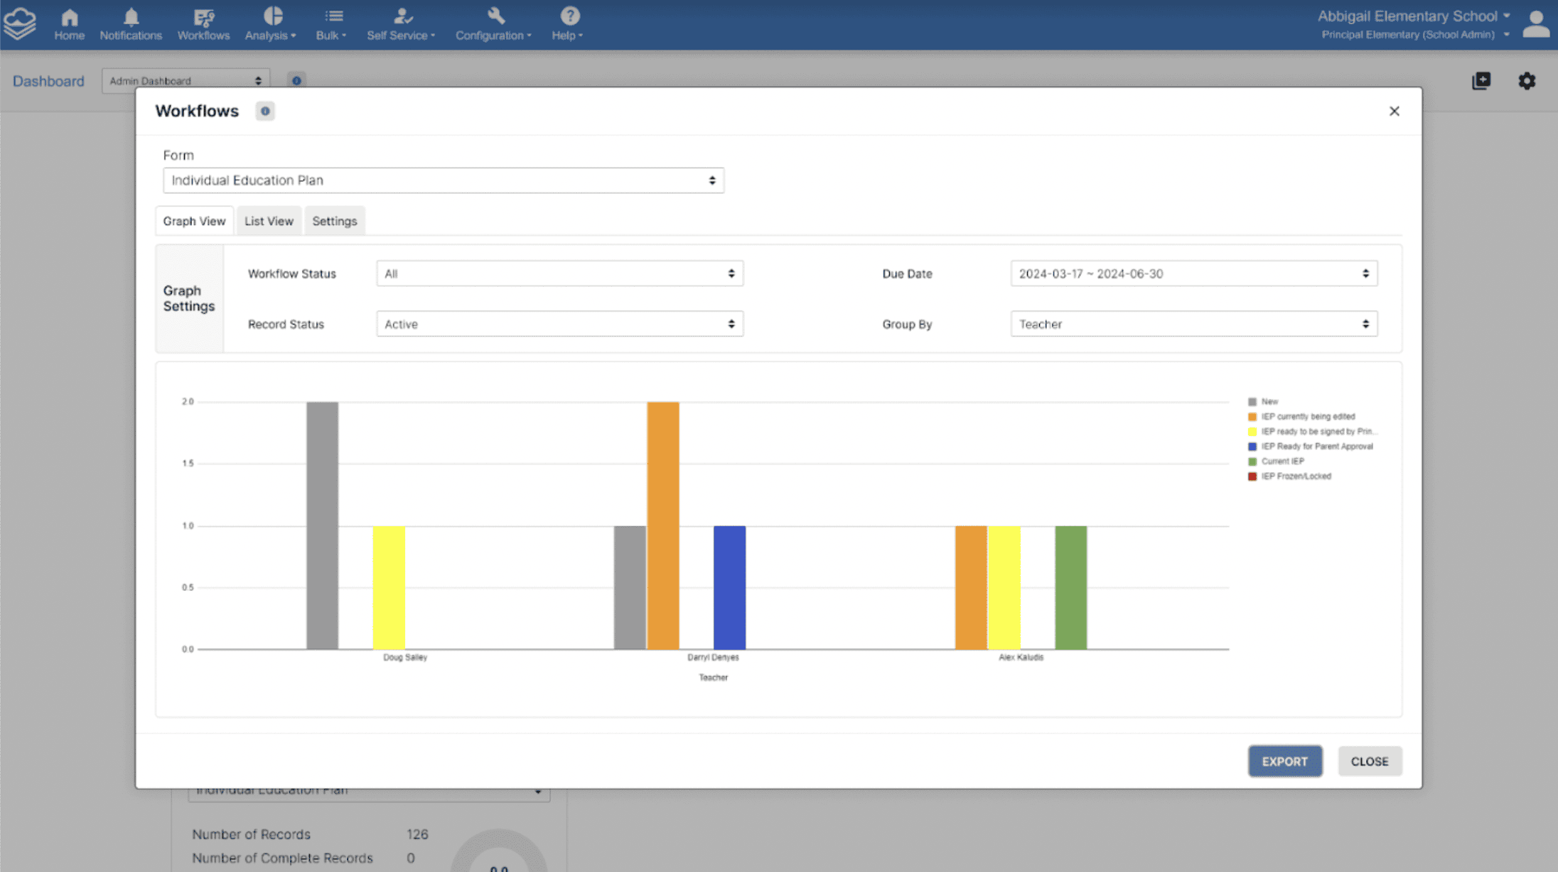Click the EXPORT button
This screenshot has width=1558, height=872.
1285,761
